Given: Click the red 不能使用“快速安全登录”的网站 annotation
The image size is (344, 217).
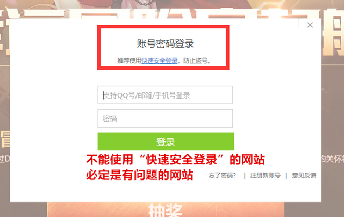Looking at the screenshot, I should 176,160.
